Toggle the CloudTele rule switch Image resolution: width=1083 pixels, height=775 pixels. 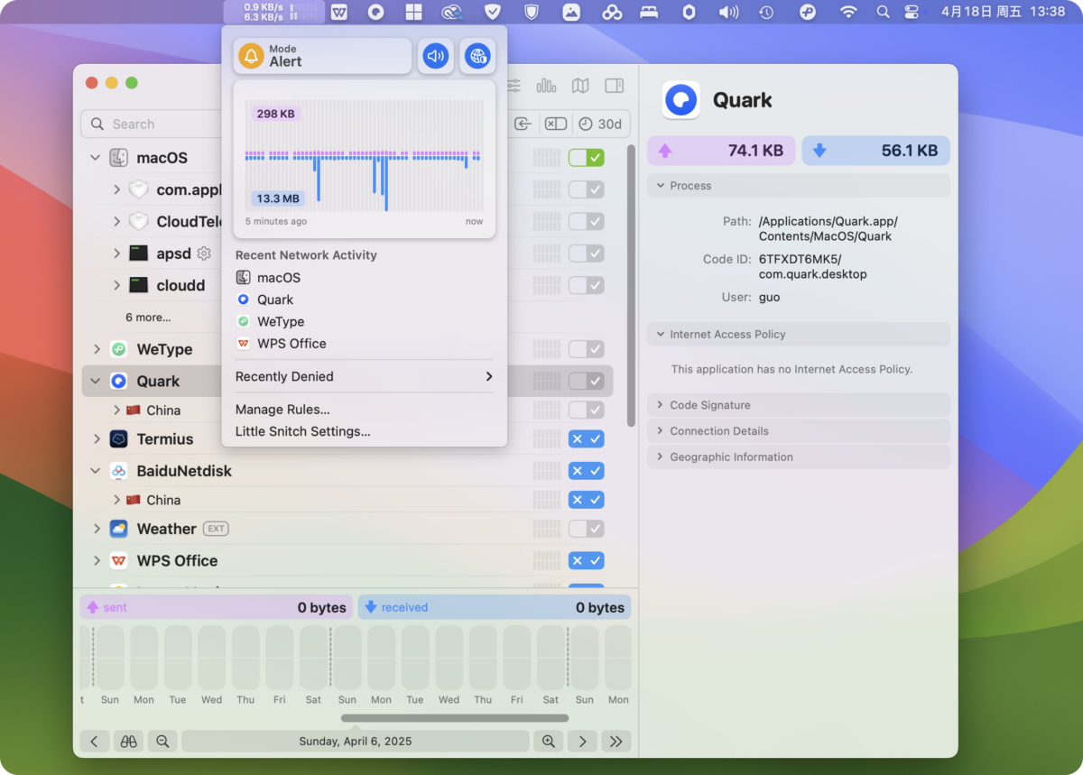click(586, 221)
